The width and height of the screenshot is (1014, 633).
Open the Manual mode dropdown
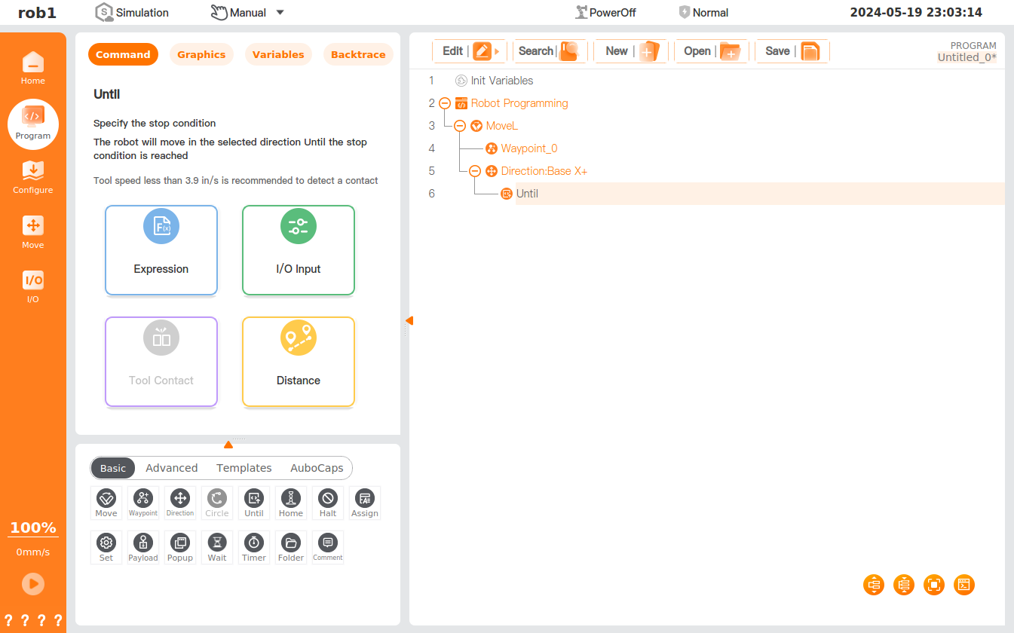click(280, 12)
